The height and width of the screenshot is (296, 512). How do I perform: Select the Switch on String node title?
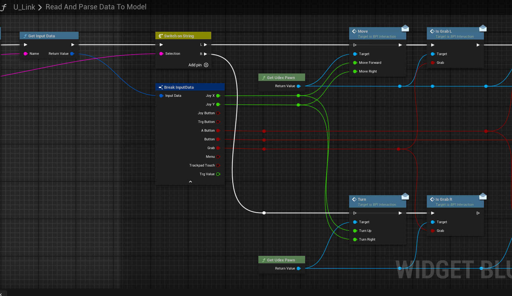179,36
